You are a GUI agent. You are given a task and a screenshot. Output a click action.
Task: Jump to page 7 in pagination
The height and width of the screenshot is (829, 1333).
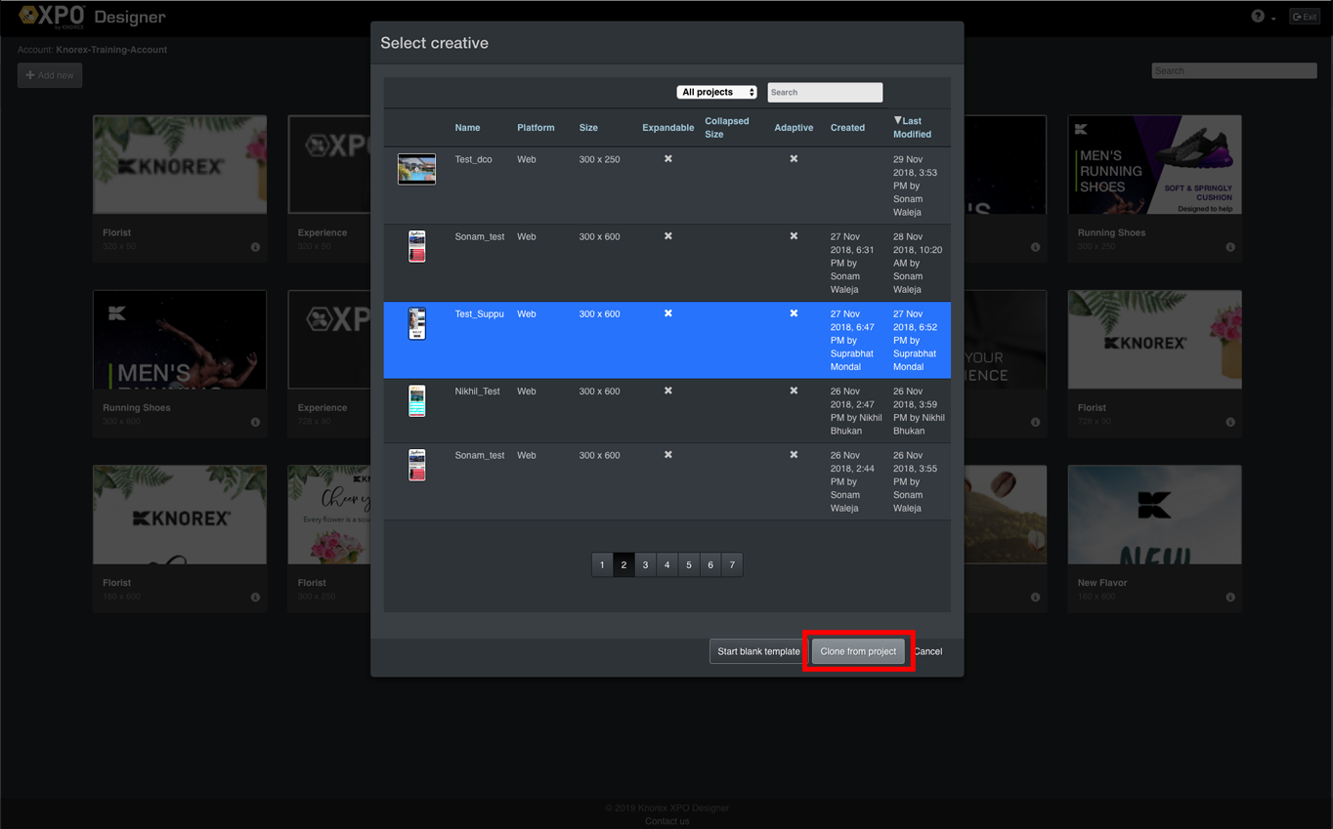coord(732,564)
